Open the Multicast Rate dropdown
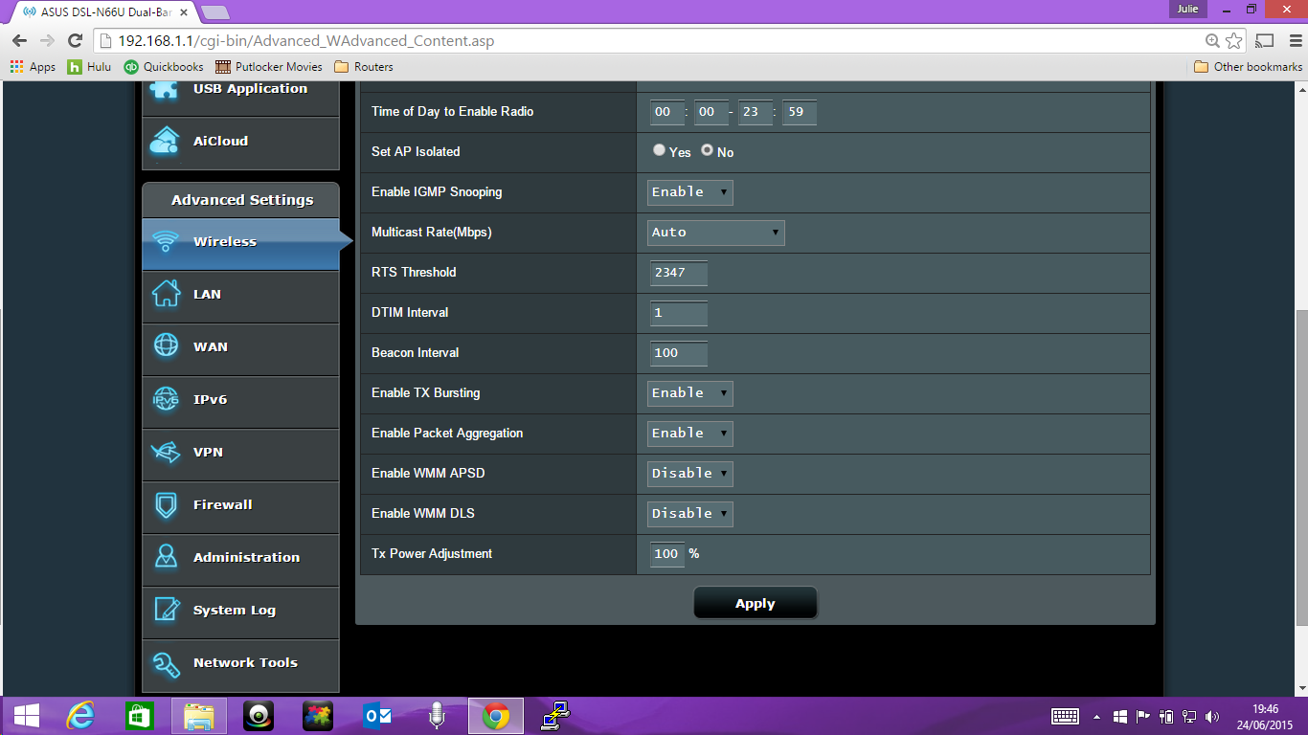The image size is (1308, 735). (715, 233)
